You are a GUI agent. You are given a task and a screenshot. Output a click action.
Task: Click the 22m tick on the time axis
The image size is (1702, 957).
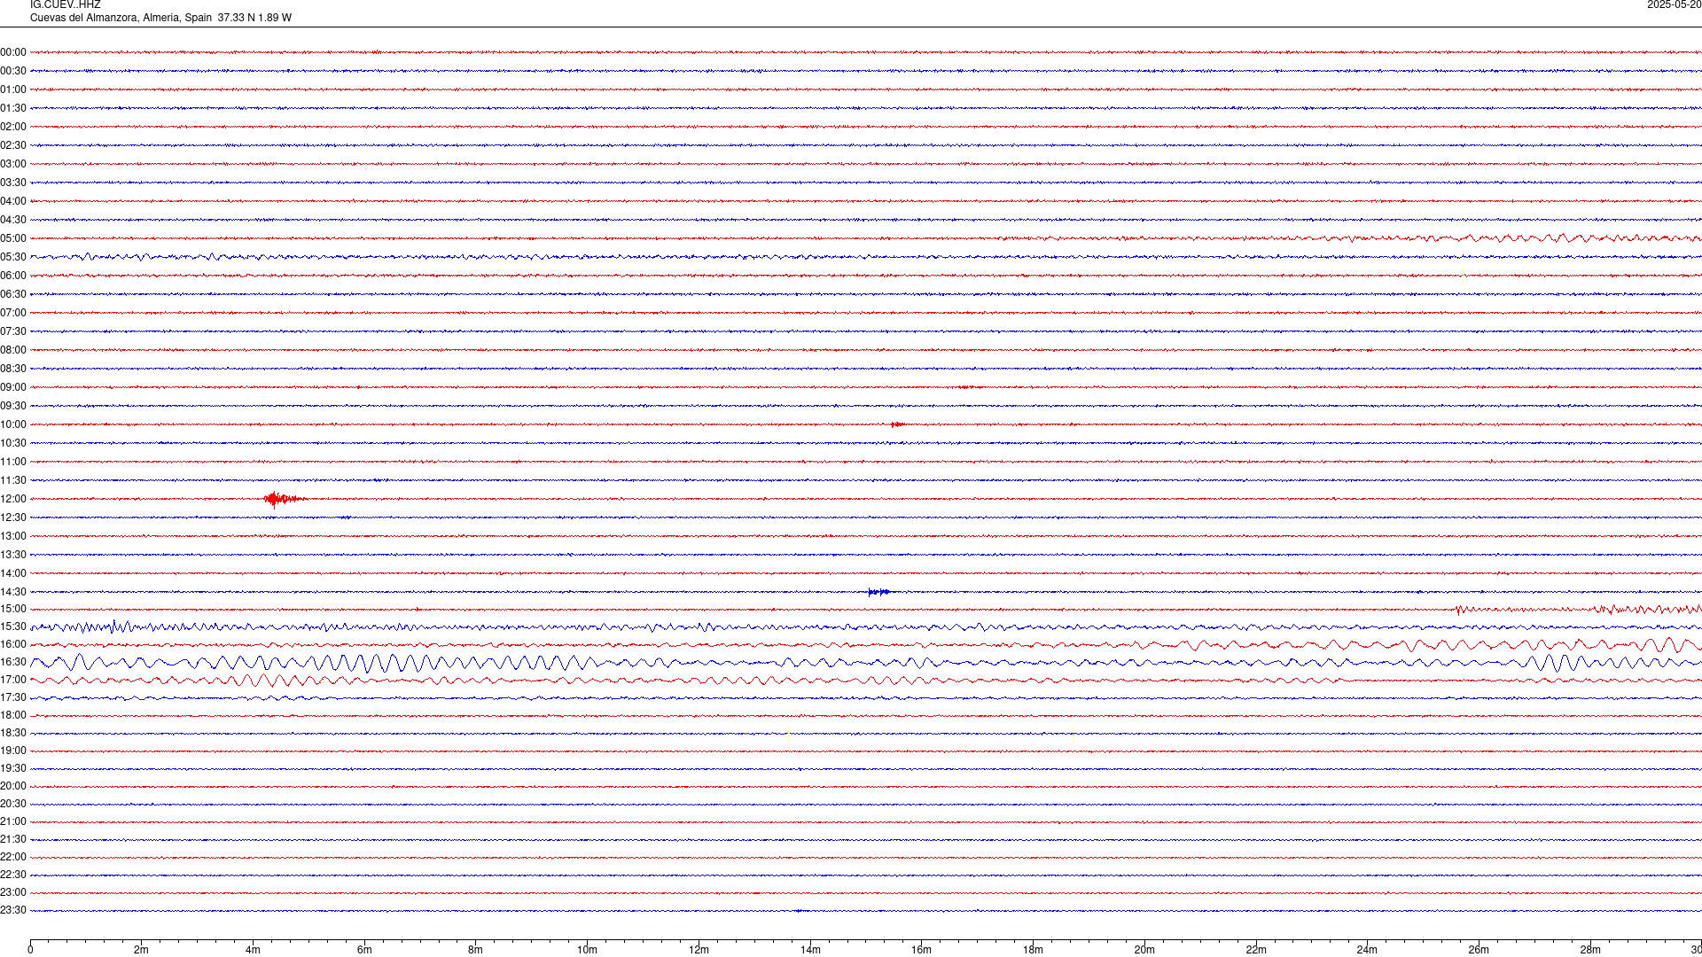(x=1256, y=950)
